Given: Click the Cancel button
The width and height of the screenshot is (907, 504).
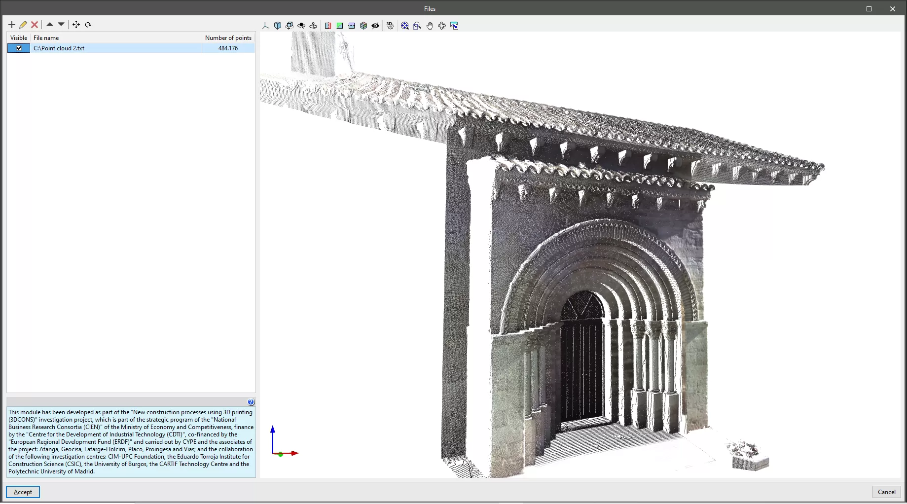Looking at the screenshot, I should (x=886, y=492).
